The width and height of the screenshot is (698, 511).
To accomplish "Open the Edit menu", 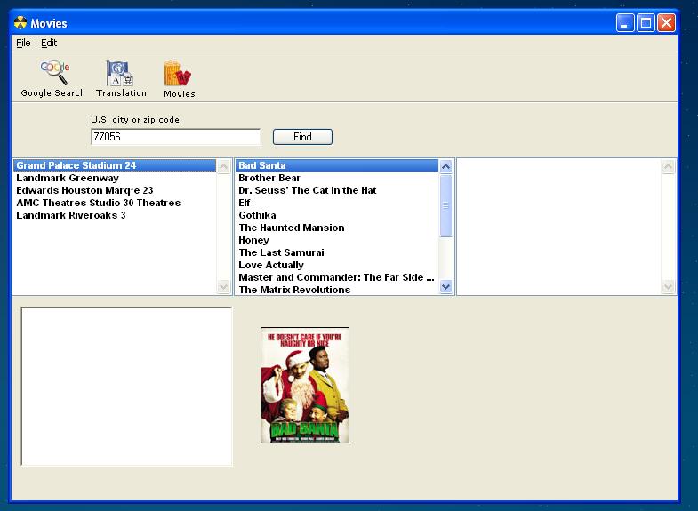I will coord(49,43).
